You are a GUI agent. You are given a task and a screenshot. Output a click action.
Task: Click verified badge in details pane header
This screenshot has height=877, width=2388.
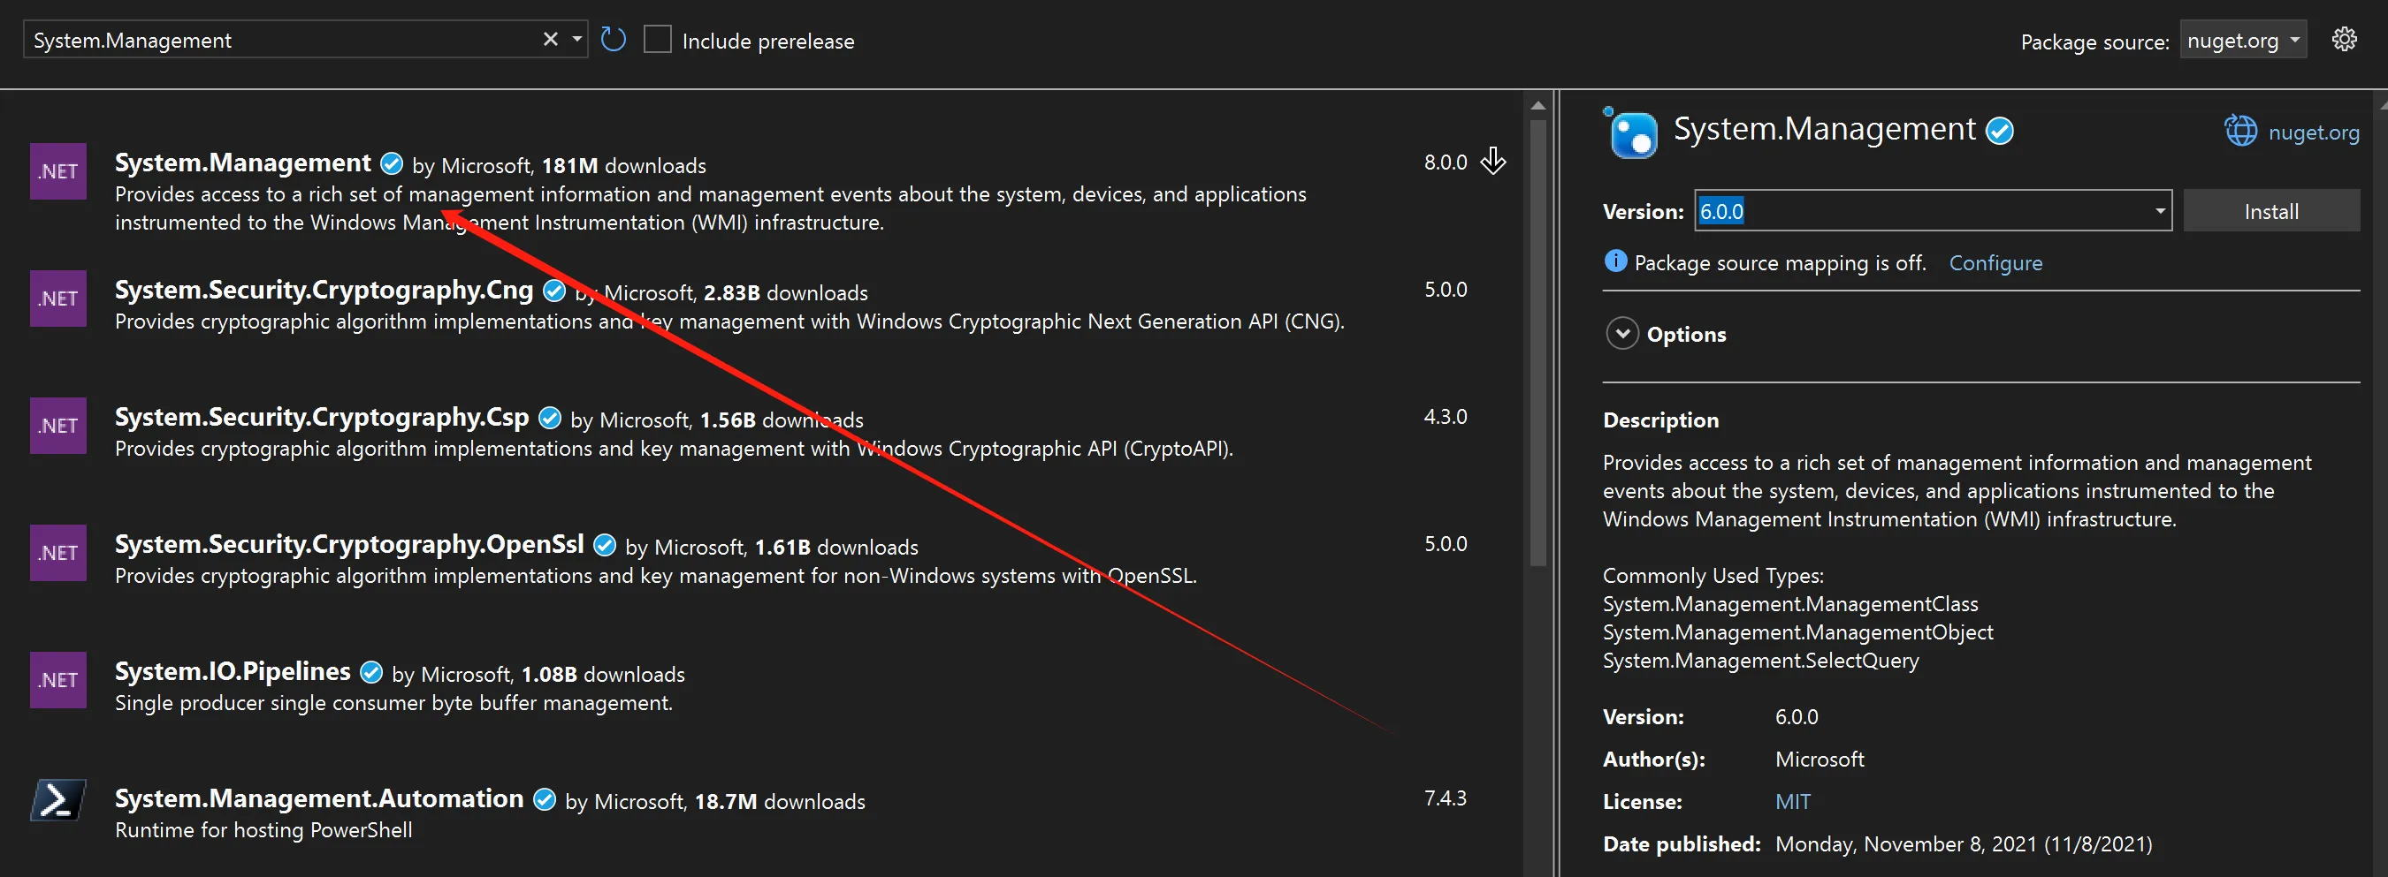[2000, 131]
